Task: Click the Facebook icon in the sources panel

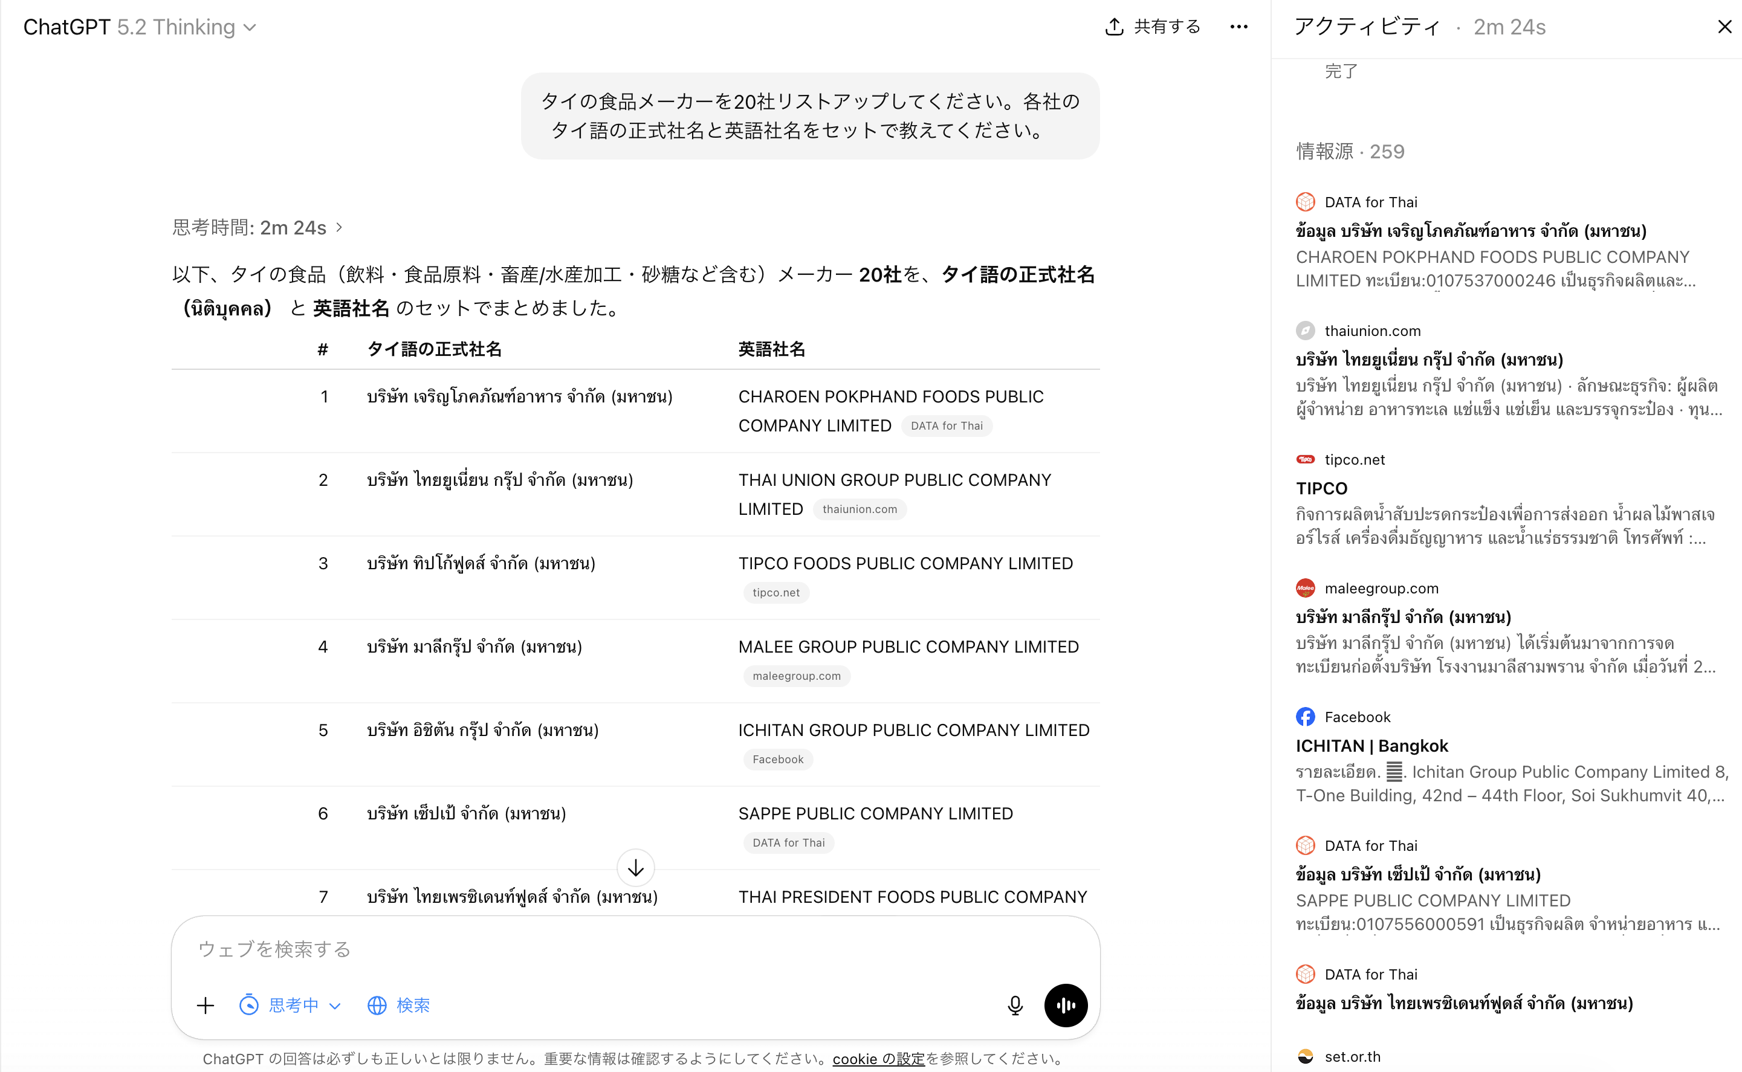Action: coord(1305,717)
